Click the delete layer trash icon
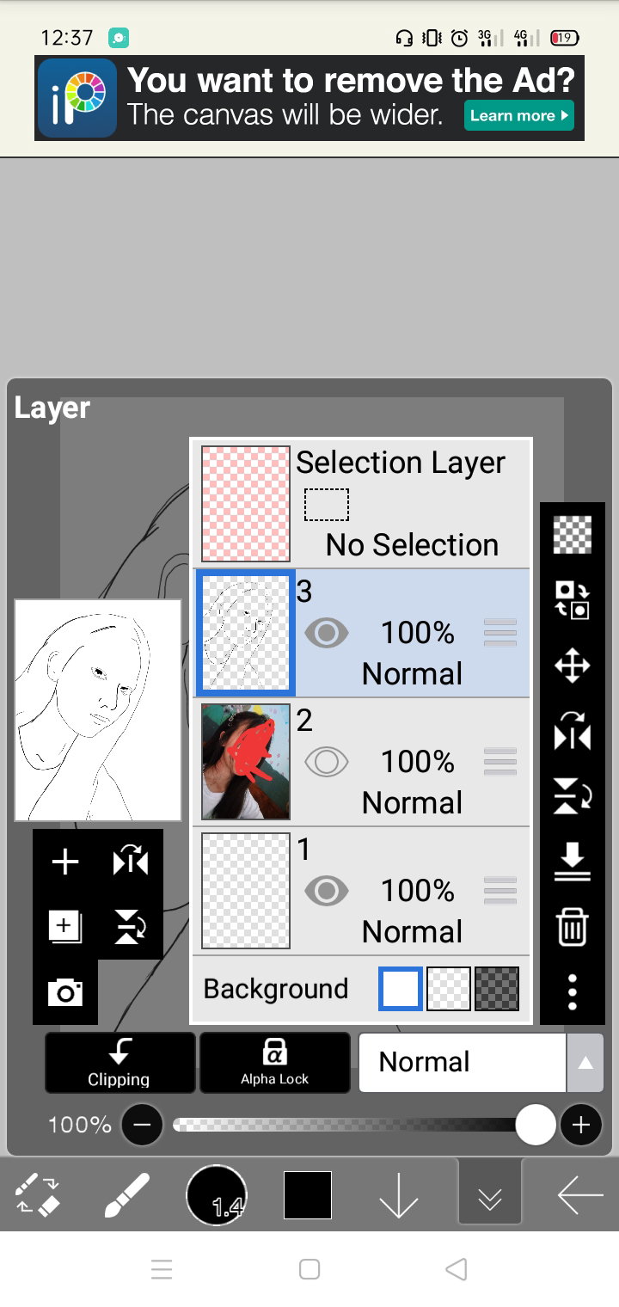Image resolution: width=619 pixels, height=1307 pixels. (x=572, y=927)
